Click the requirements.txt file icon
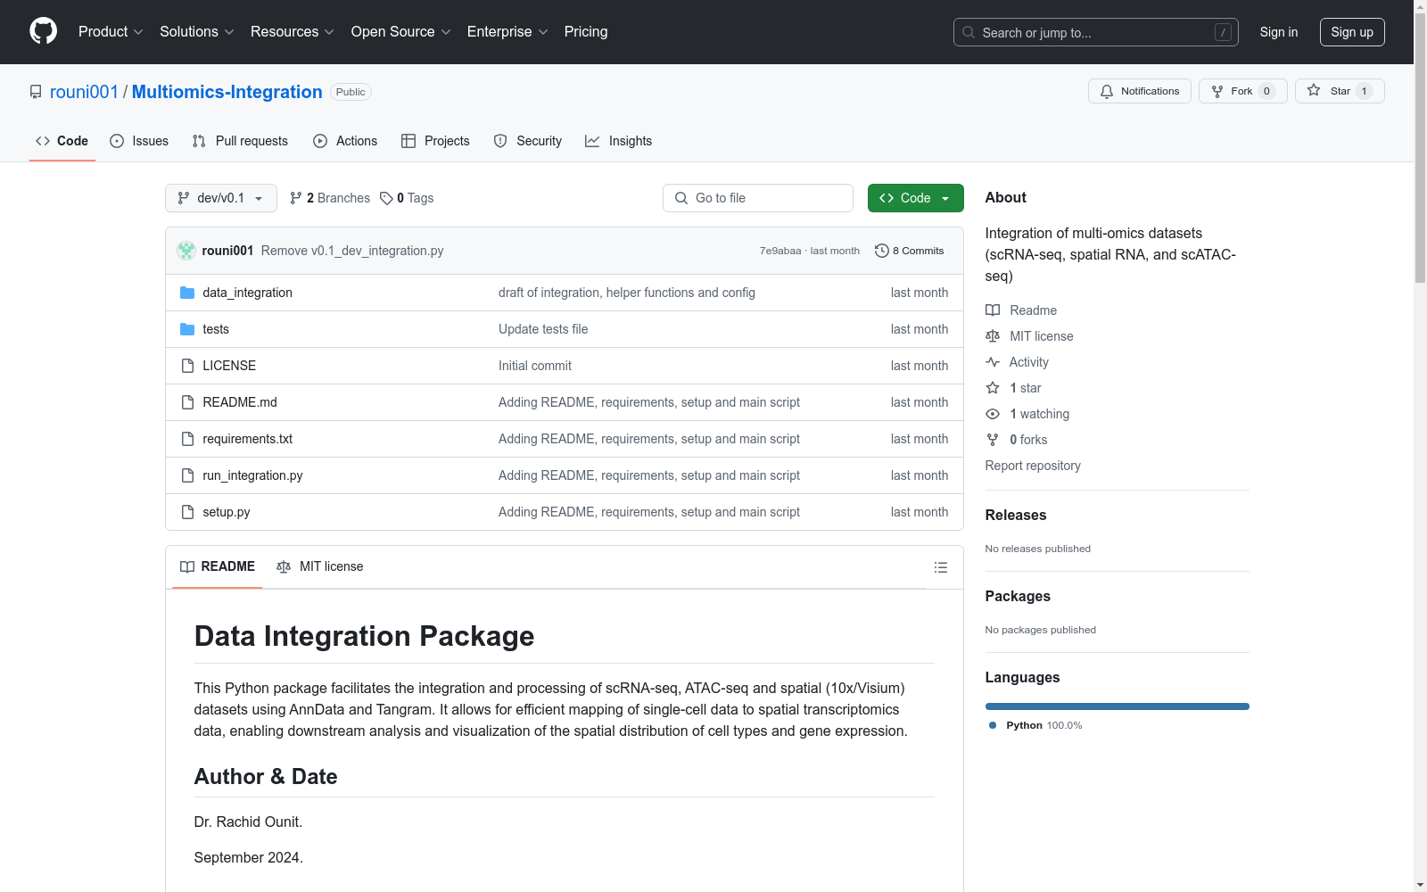The image size is (1427, 892). 187,439
